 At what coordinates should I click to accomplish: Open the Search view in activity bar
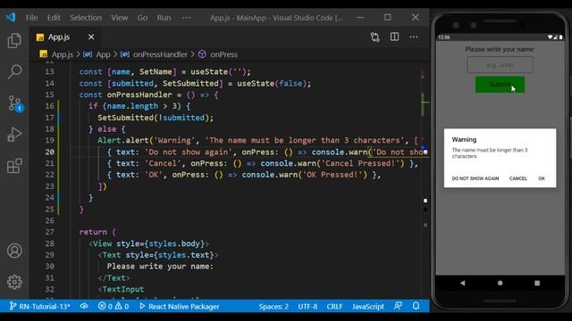pos(14,71)
